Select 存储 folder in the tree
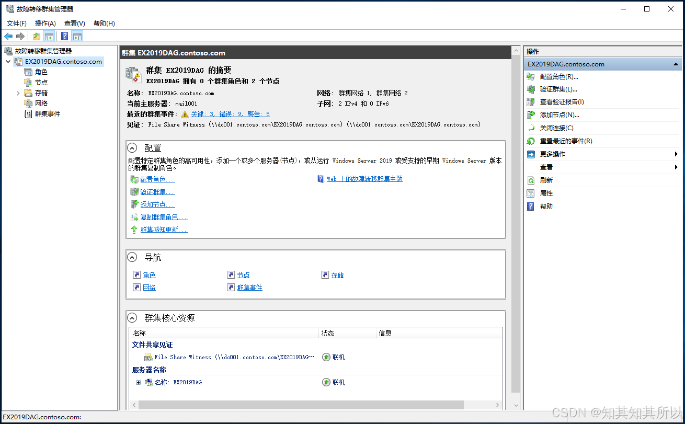 [41, 93]
